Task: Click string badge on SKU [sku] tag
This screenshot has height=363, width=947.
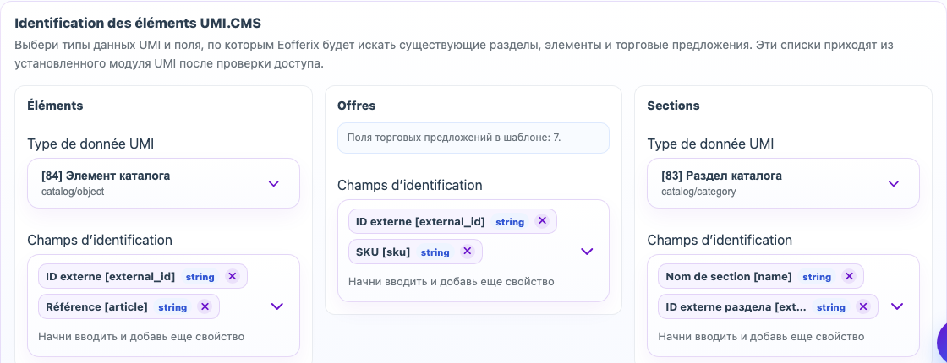Action: (x=435, y=252)
